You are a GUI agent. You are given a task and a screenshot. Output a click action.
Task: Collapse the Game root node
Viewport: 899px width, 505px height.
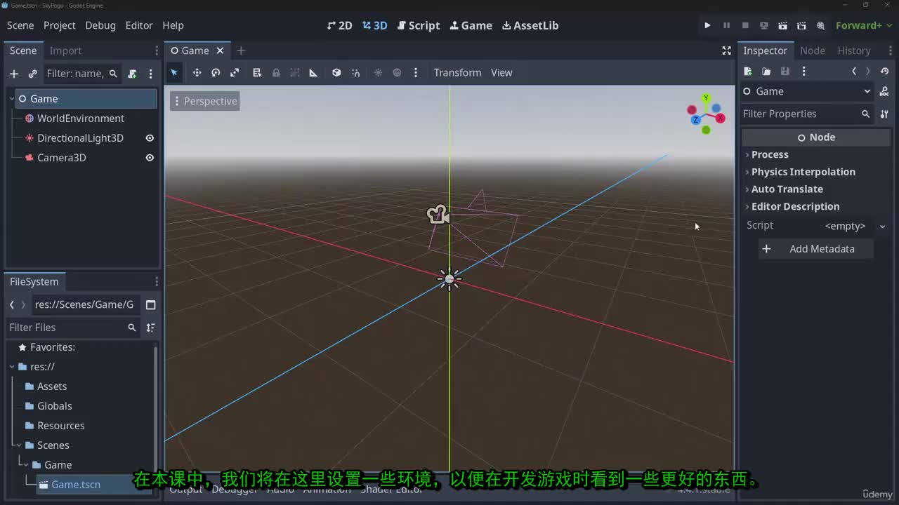click(12, 99)
